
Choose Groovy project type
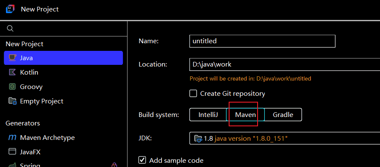(x=63, y=86)
